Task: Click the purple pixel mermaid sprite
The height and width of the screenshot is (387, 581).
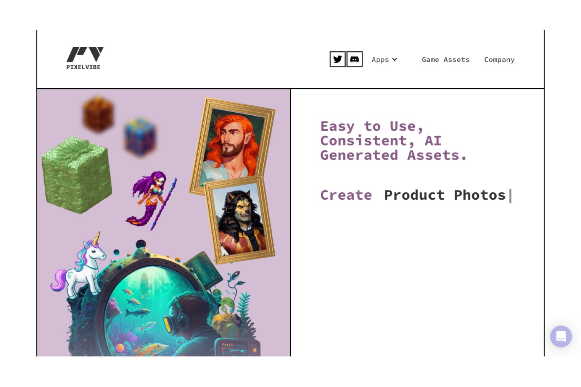Action: [x=152, y=200]
